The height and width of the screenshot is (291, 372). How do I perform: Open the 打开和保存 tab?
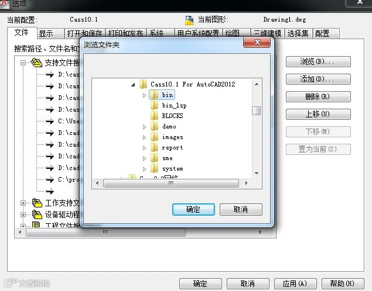point(85,33)
